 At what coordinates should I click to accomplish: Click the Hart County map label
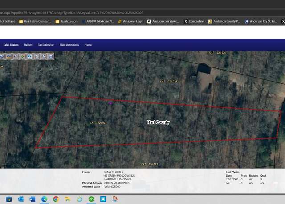coord(158,122)
